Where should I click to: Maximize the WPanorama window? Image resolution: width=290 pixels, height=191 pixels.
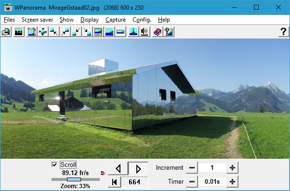pos(256,7)
